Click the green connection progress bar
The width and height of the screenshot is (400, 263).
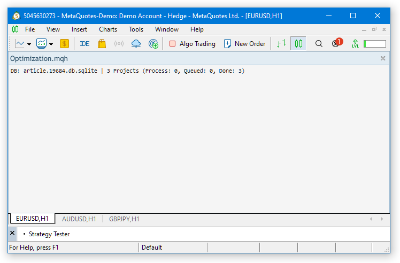tap(375, 44)
